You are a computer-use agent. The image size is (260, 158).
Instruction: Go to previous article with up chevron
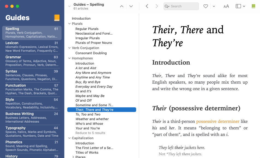coord(122,6)
